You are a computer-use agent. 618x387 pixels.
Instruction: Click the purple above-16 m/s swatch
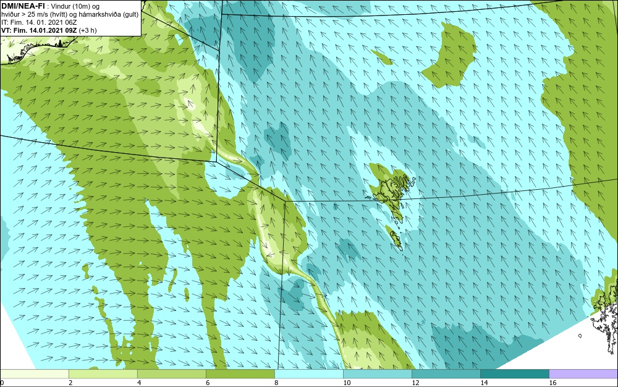point(583,373)
